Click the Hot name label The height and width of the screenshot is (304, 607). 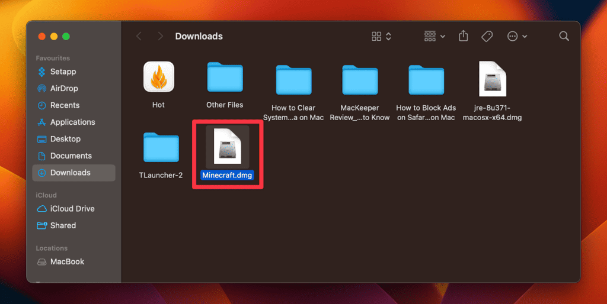[158, 105]
